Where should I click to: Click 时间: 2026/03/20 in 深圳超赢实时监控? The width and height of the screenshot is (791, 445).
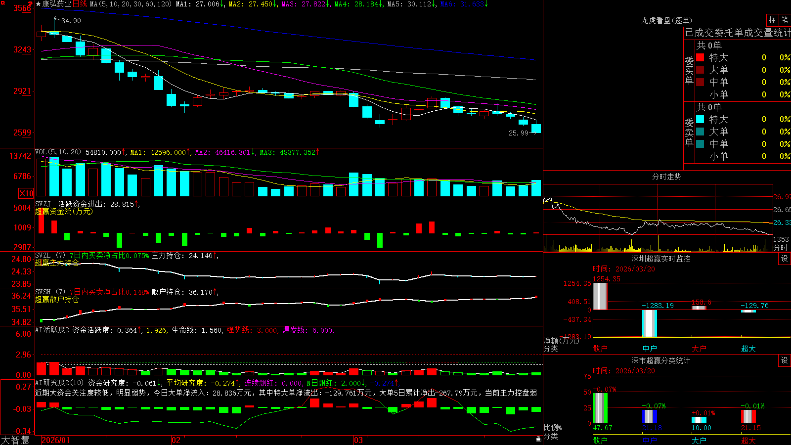tap(623, 269)
